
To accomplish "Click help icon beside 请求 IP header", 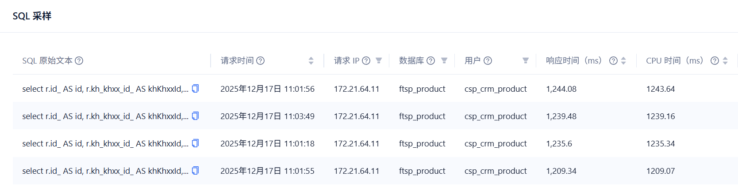I will [366, 60].
